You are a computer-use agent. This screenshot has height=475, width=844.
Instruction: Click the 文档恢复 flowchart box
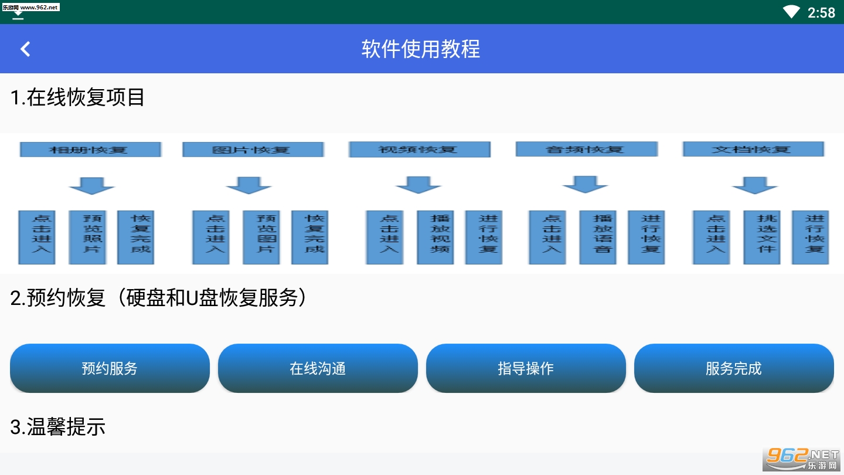pyautogui.click(x=753, y=149)
